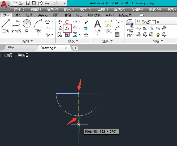Click the Rotate tool icon
The image size is (177, 146).
click(67, 22)
